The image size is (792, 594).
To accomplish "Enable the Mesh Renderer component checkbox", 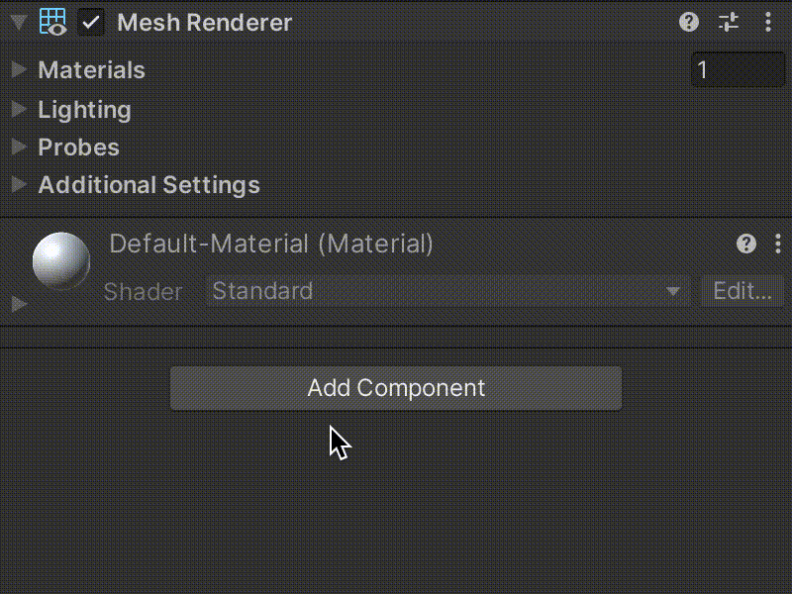I will click(92, 22).
